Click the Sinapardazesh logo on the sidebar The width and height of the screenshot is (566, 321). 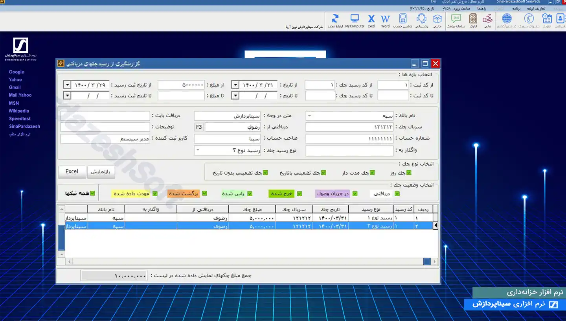coord(20,49)
